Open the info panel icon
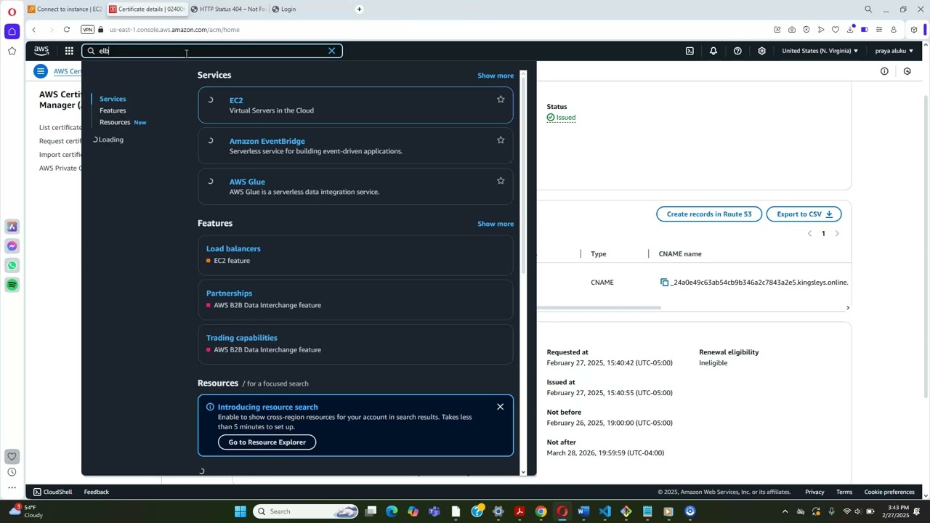Image resolution: width=930 pixels, height=523 pixels. (884, 71)
